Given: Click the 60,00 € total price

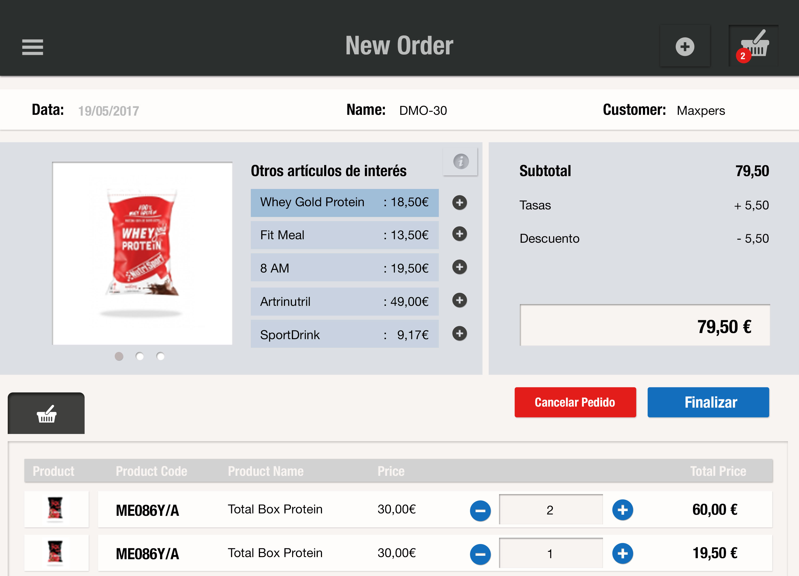Looking at the screenshot, I should 715,509.
